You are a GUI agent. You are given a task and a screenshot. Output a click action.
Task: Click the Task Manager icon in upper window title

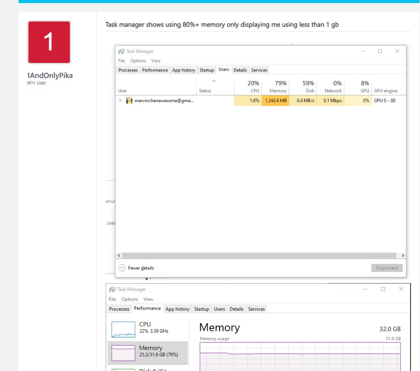pos(122,51)
